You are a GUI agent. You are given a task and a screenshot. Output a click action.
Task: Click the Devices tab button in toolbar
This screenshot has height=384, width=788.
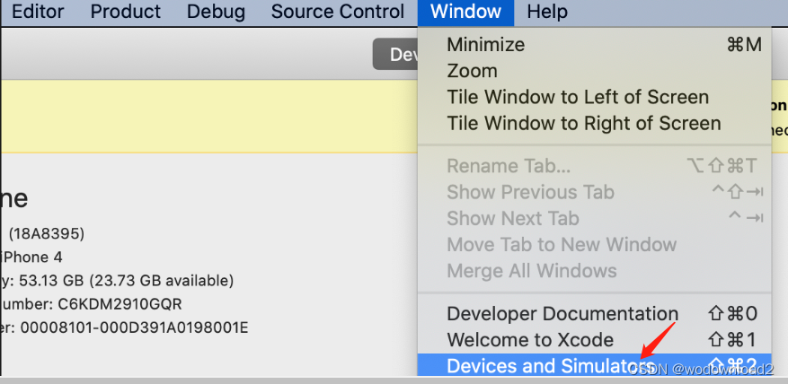(x=396, y=55)
